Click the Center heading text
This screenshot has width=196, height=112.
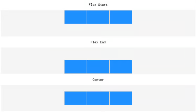pyautogui.click(x=98, y=80)
